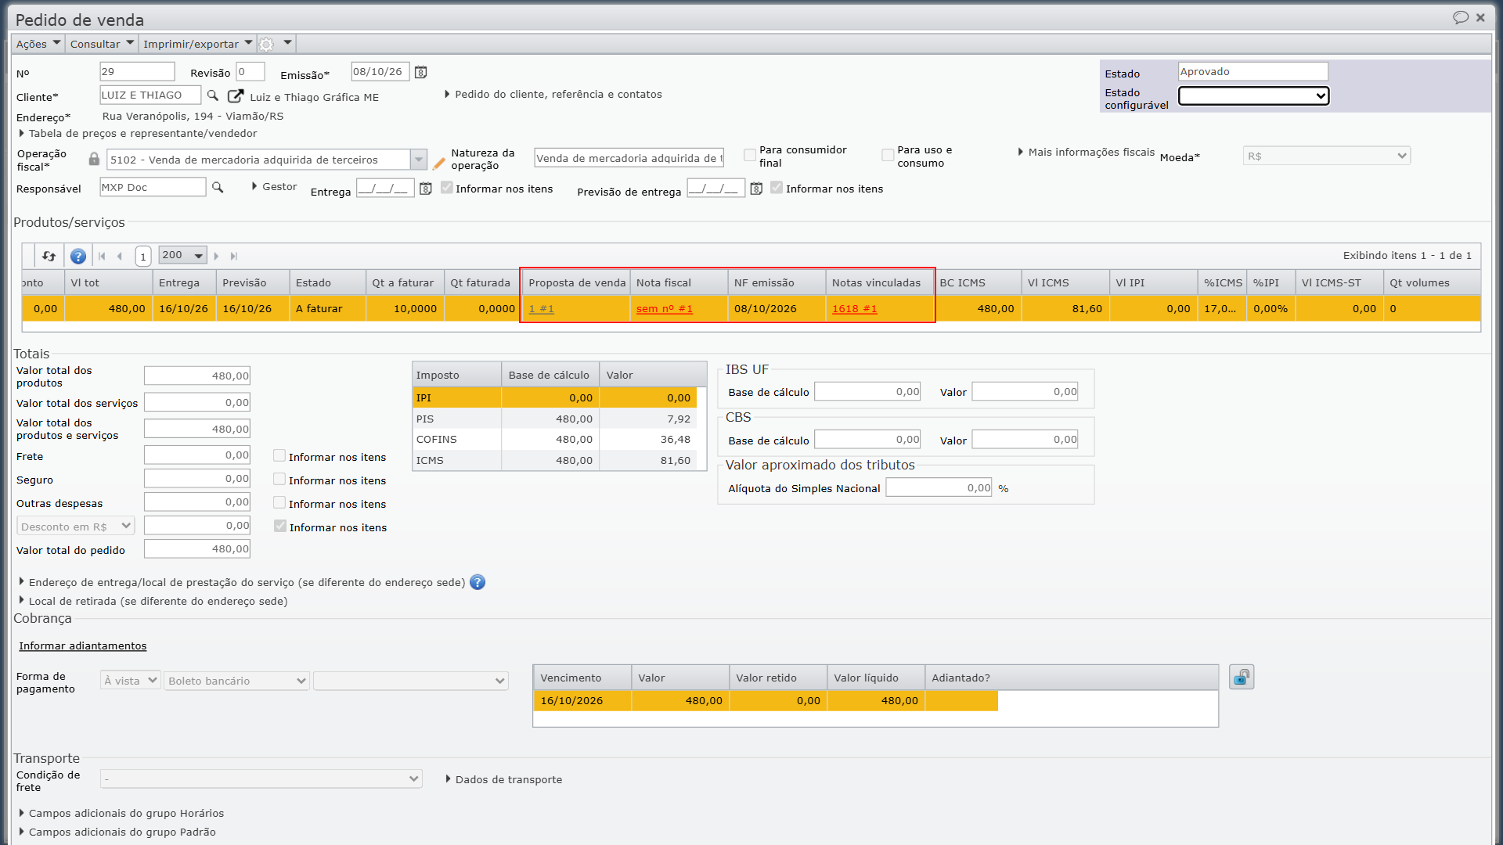Screen dimensions: 1503x845
Task: Open the client search magnifier icon
Action: (x=212, y=95)
